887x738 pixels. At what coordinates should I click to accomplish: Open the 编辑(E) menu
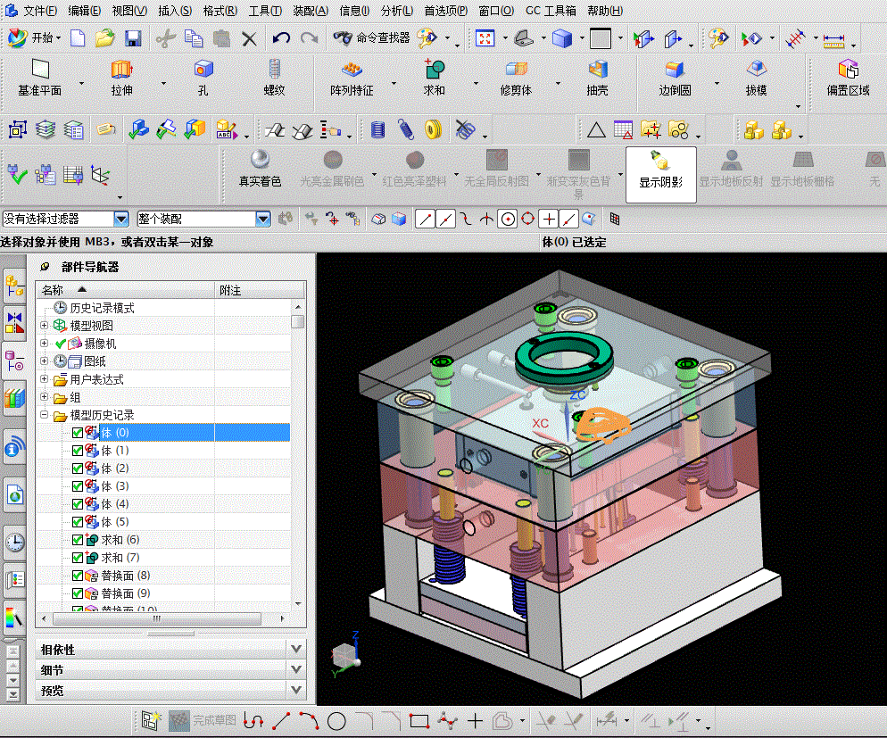(84, 11)
